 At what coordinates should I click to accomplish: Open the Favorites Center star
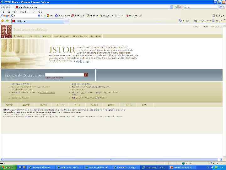point(3,21)
